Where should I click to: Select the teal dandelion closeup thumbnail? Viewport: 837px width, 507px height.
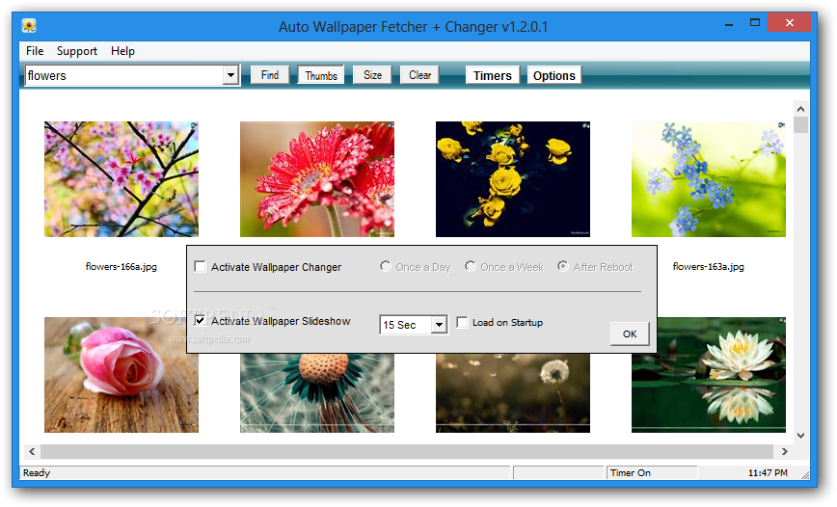(x=317, y=393)
